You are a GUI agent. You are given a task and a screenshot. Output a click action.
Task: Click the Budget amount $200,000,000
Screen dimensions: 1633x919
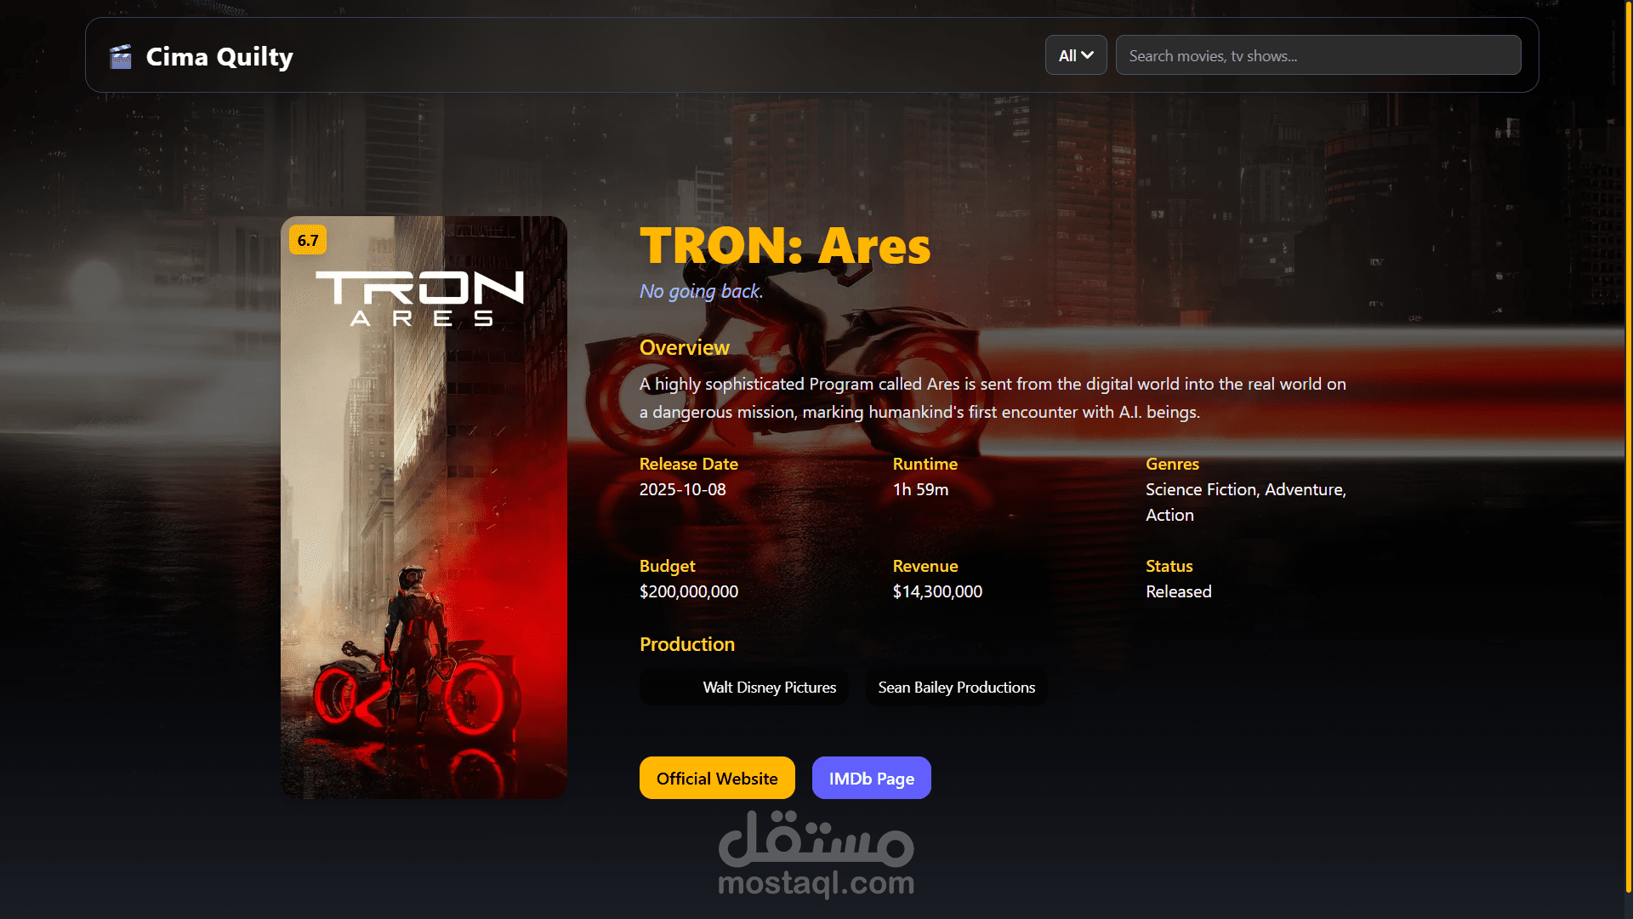(689, 591)
